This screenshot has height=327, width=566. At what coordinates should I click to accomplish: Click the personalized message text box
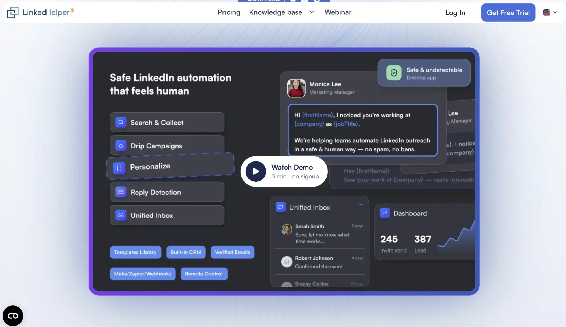coord(363,130)
